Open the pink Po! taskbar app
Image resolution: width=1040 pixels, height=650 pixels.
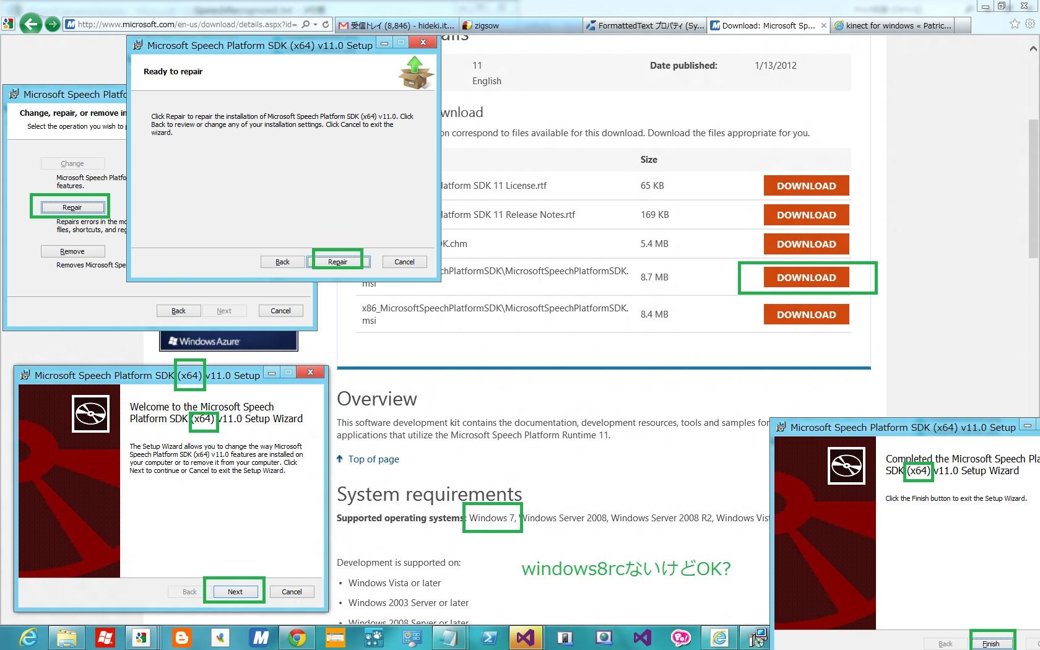point(681,638)
